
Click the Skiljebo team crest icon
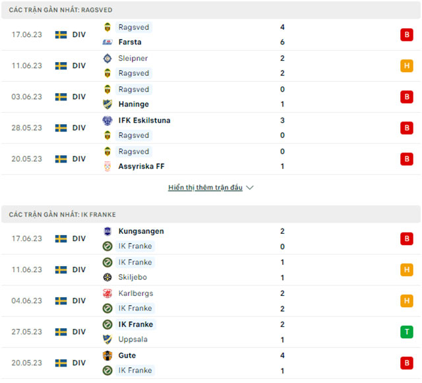(107, 277)
